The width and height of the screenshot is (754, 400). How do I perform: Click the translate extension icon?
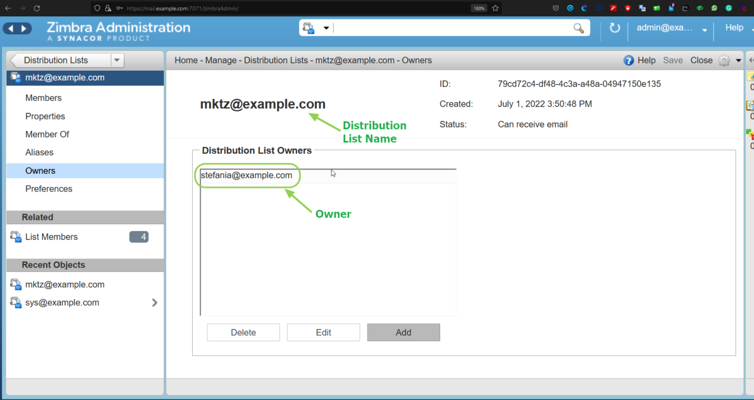(x=642, y=8)
